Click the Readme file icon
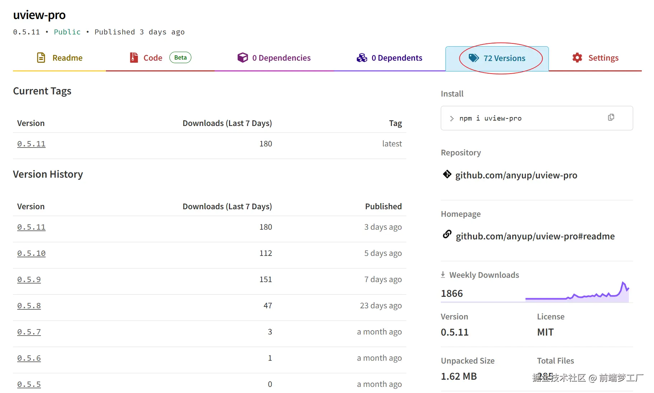 41,58
